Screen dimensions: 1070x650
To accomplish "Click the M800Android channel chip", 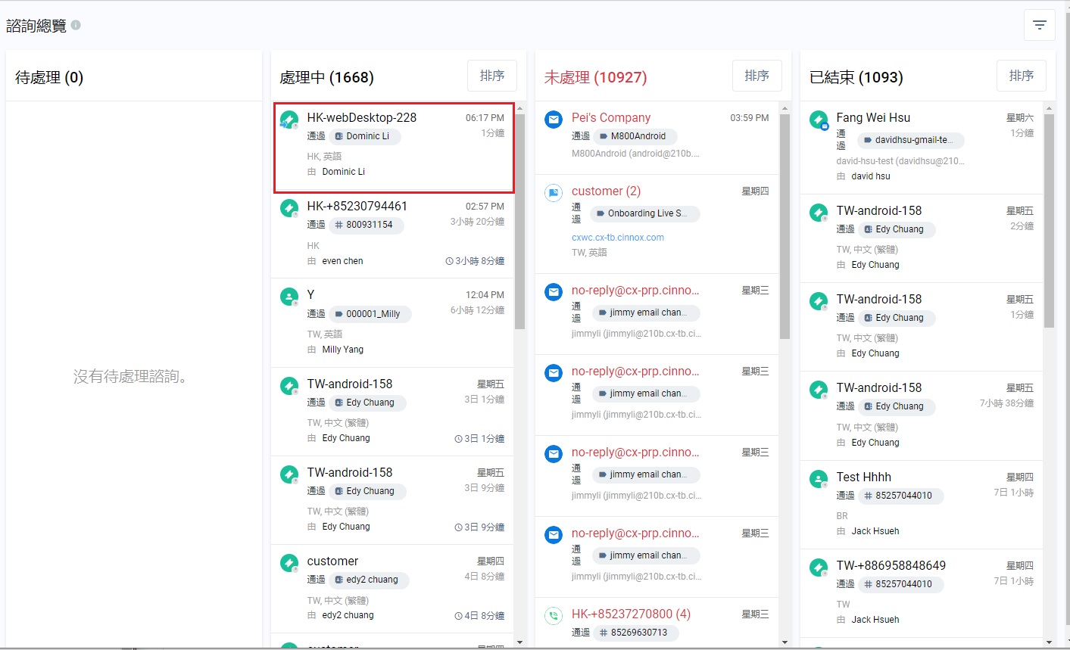I will point(635,136).
